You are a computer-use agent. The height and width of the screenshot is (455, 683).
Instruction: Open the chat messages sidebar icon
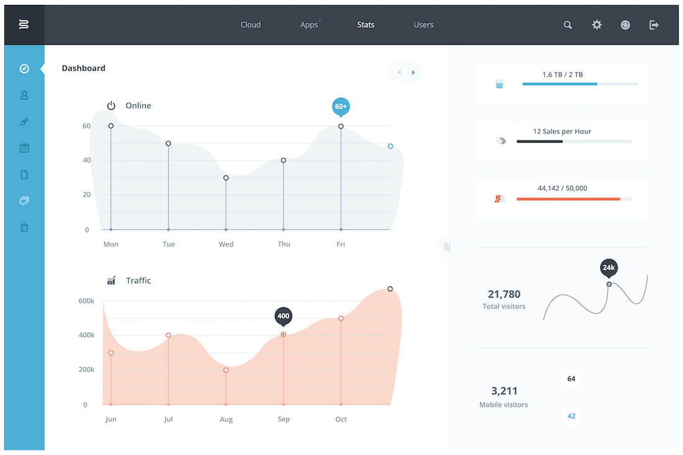(x=24, y=201)
